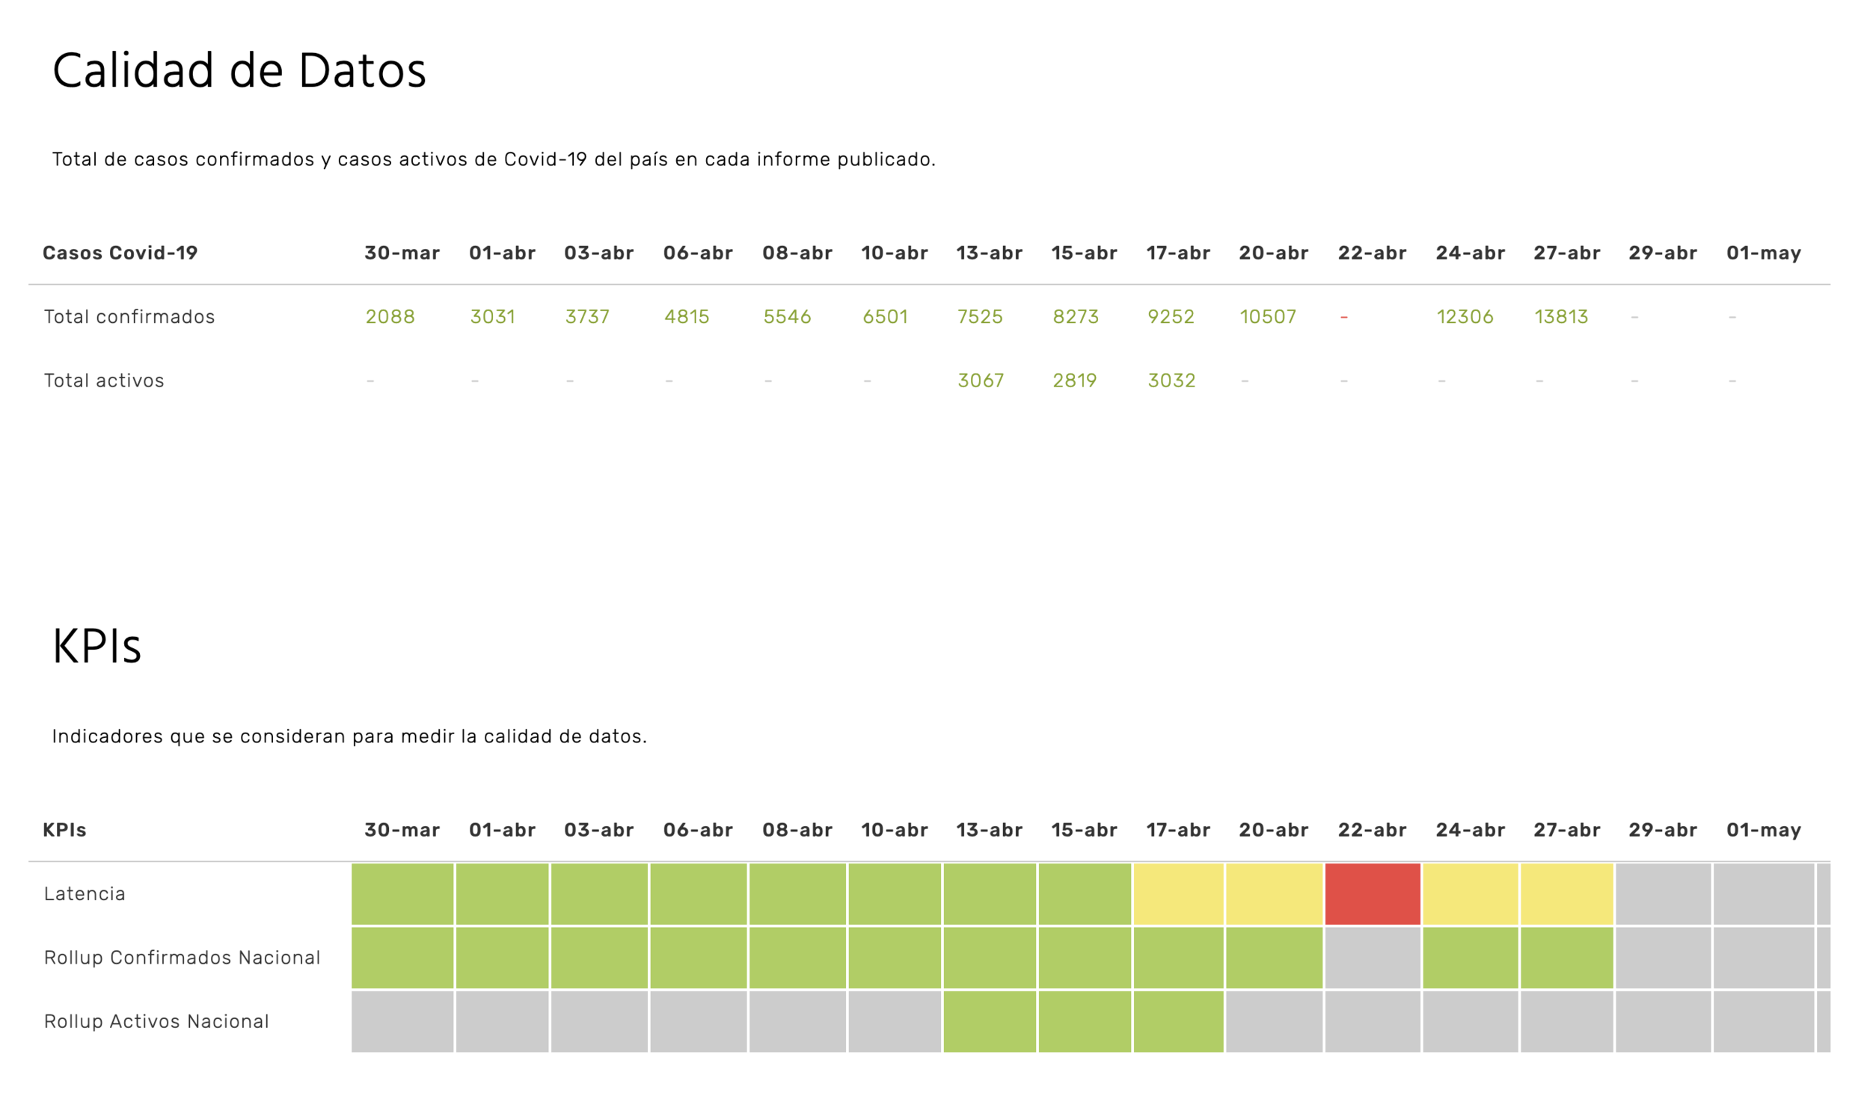Click the Total activos value 3067

click(981, 381)
